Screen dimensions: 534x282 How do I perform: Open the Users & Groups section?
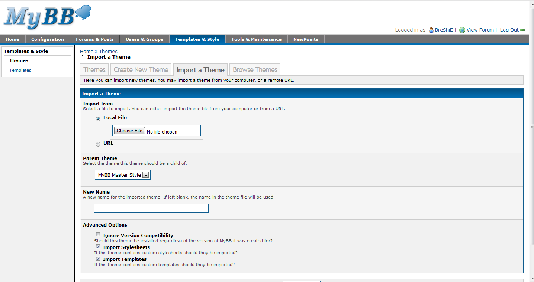[144, 39]
